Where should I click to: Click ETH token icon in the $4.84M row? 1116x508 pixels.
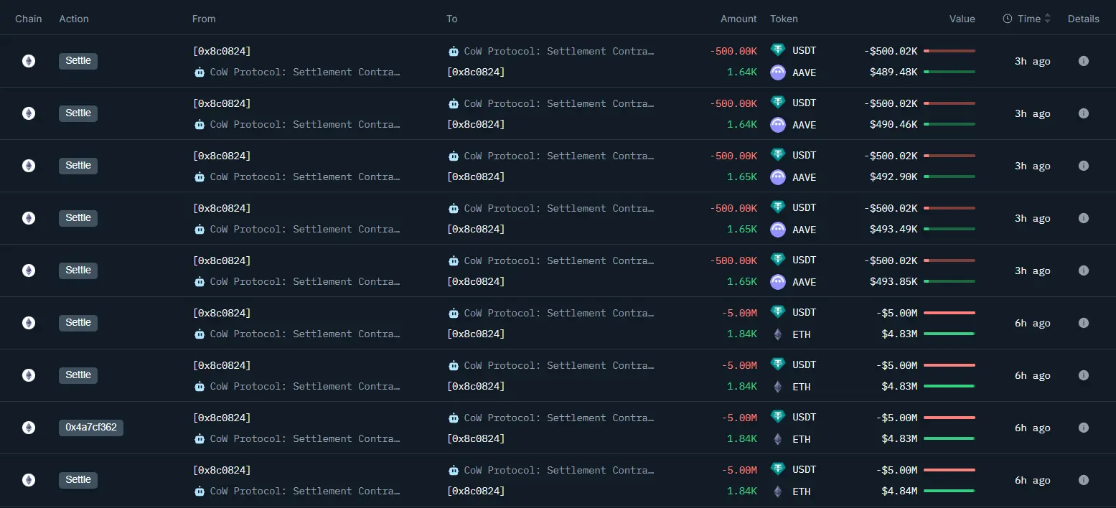coord(778,491)
